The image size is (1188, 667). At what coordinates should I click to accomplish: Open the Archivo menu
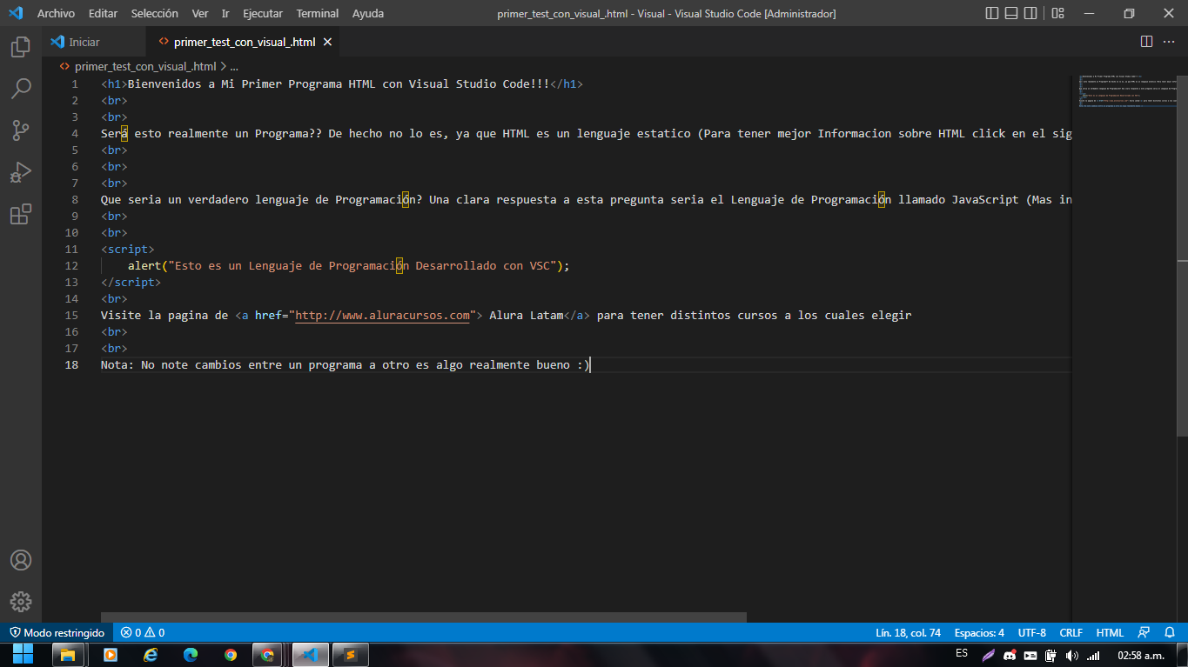[56, 13]
